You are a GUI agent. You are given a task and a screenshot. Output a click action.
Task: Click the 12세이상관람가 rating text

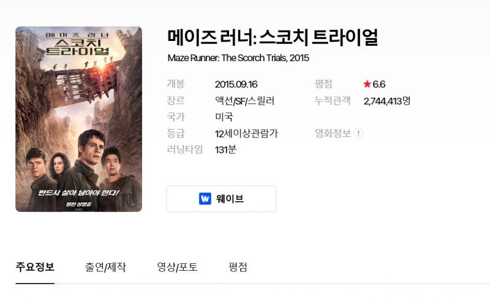(x=247, y=133)
